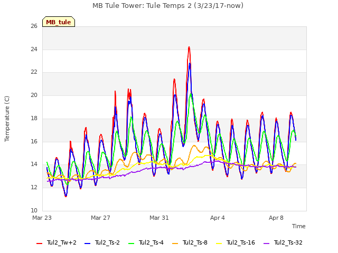Click the Mar 31 x-axis tick label

coord(159,218)
